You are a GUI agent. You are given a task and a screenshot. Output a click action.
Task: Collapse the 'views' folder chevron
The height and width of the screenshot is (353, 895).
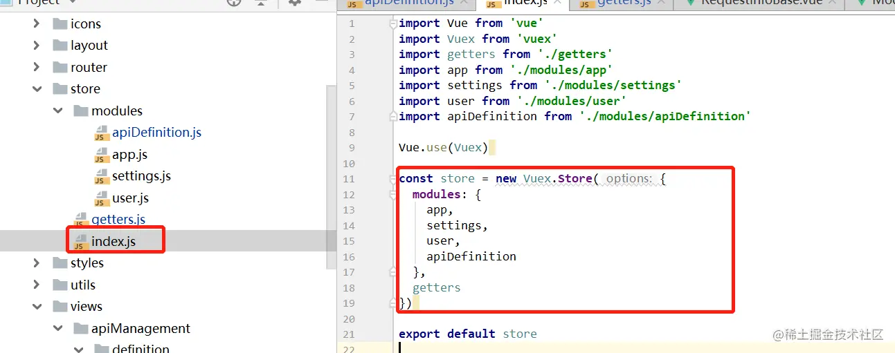coord(37,307)
